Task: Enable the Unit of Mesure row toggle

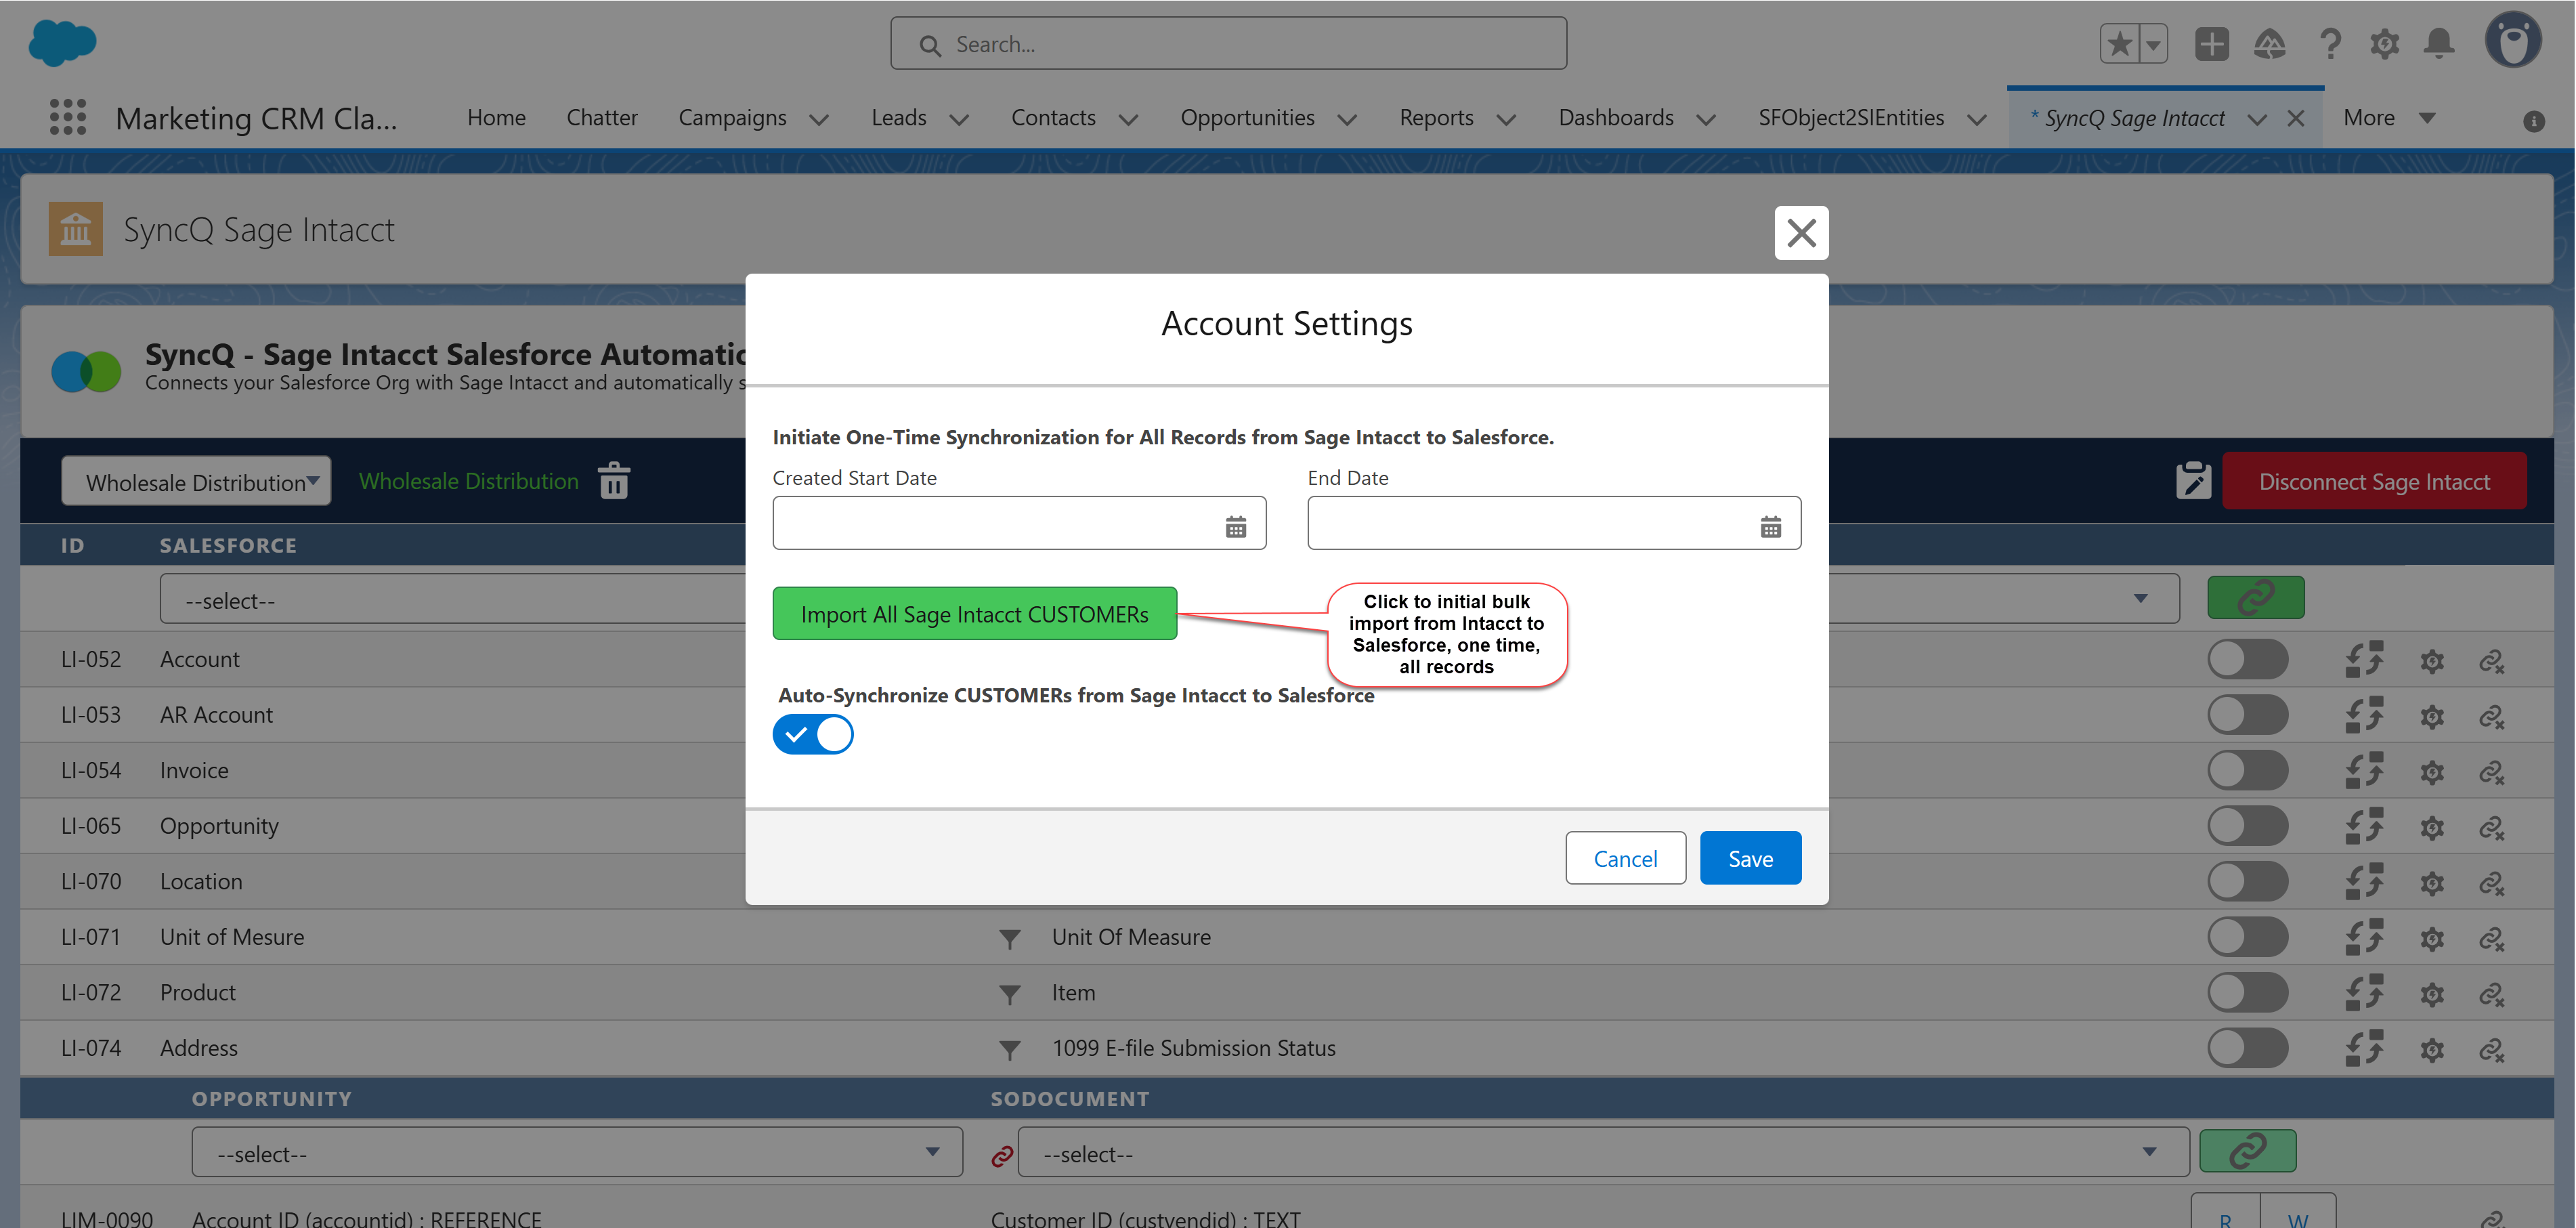Action: [2247, 937]
